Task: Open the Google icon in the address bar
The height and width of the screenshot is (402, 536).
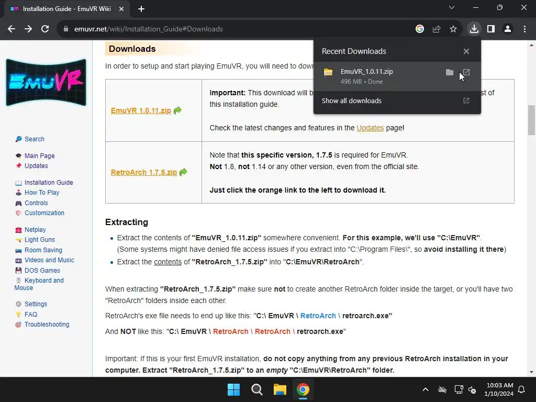Action: pos(420,29)
